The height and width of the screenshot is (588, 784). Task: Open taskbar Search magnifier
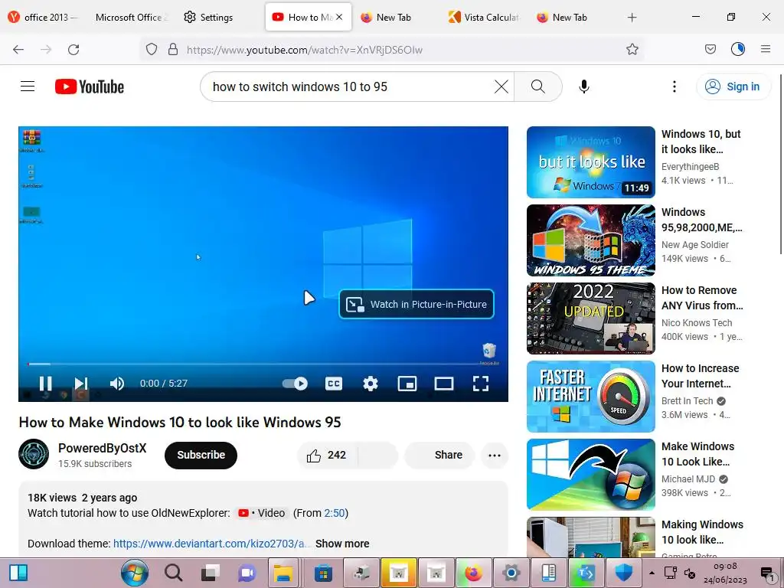tap(173, 573)
